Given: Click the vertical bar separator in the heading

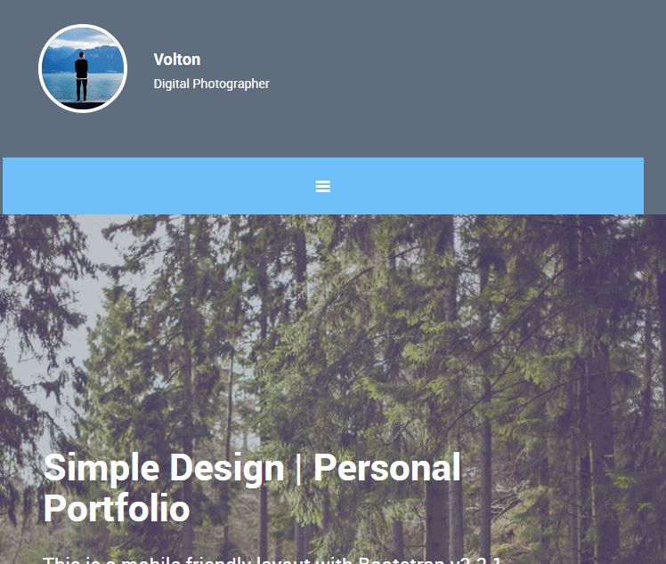Looking at the screenshot, I should (x=298, y=469).
